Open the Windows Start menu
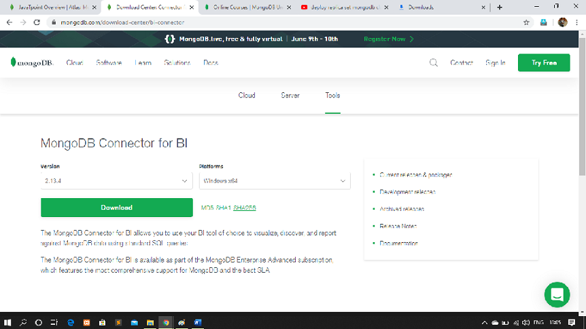Image resolution: width=586 pixels, height=329 pixels. point(7,322)
